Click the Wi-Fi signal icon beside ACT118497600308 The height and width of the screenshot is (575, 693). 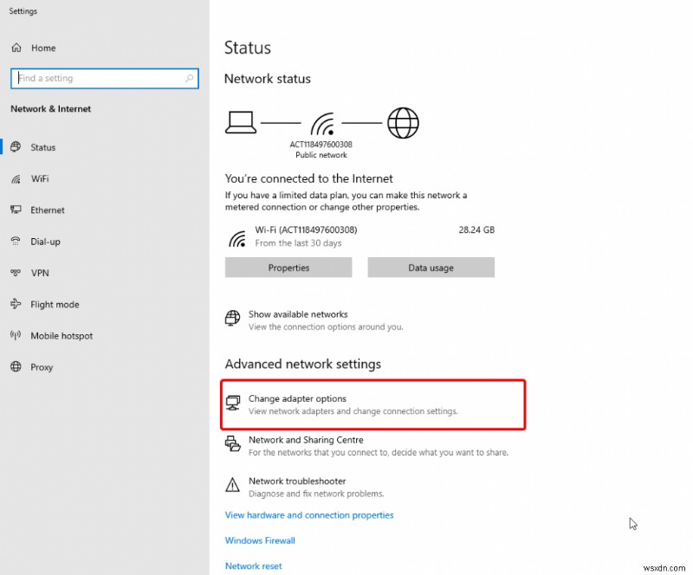point(236,238)
